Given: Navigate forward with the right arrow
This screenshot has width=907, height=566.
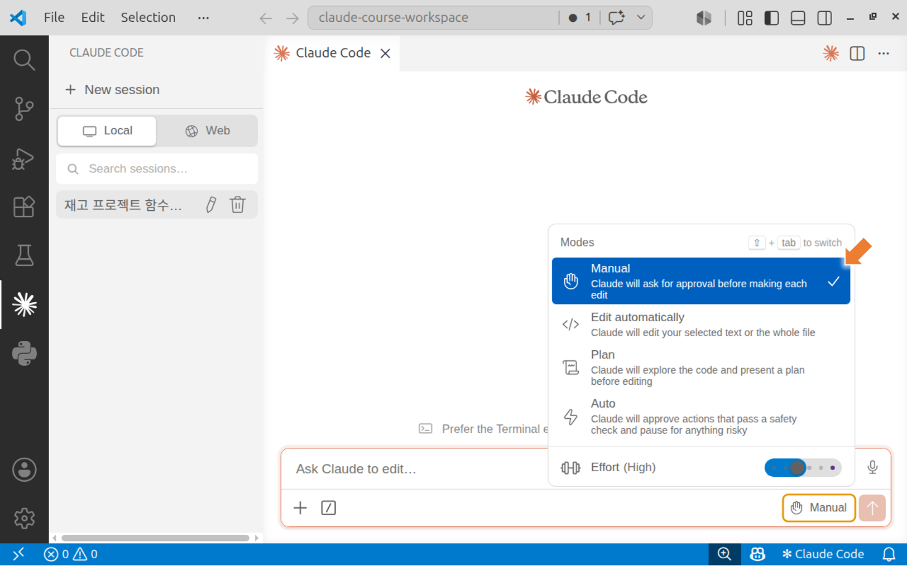Looking at the screenshot, I should [x=292, y=18].
